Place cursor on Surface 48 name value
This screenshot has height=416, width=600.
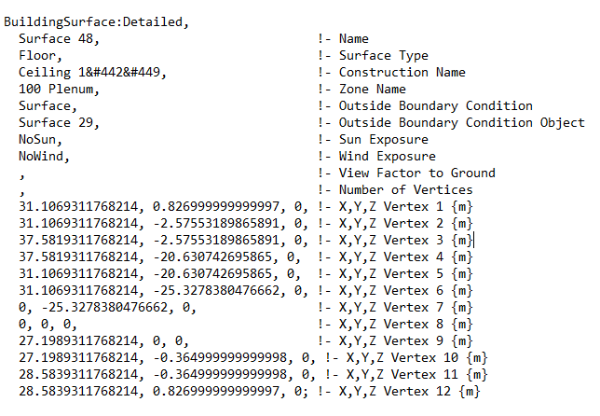(x=59, y=38)
